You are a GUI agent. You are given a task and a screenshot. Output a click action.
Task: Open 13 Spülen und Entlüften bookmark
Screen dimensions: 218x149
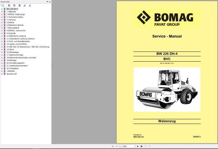click(x=17, y=44)
